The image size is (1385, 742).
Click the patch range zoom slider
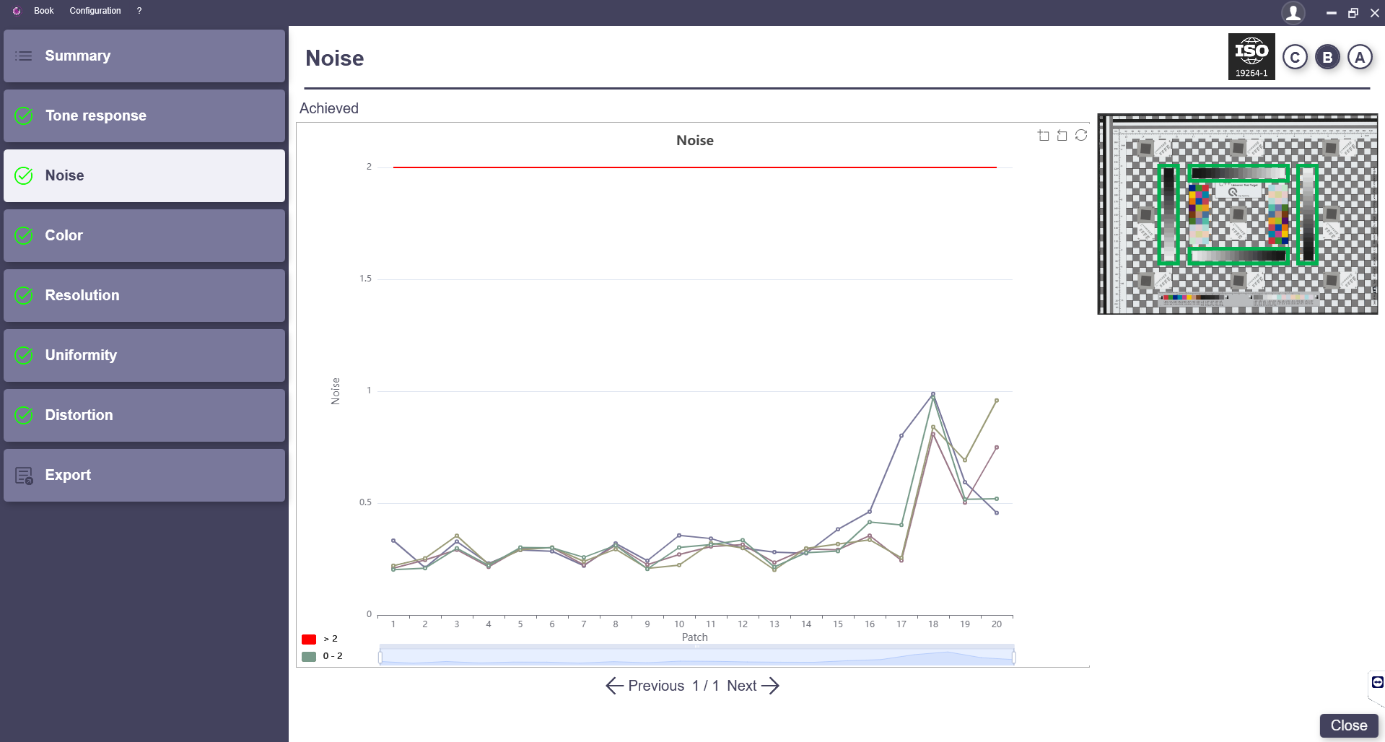(x=696, y=656)
